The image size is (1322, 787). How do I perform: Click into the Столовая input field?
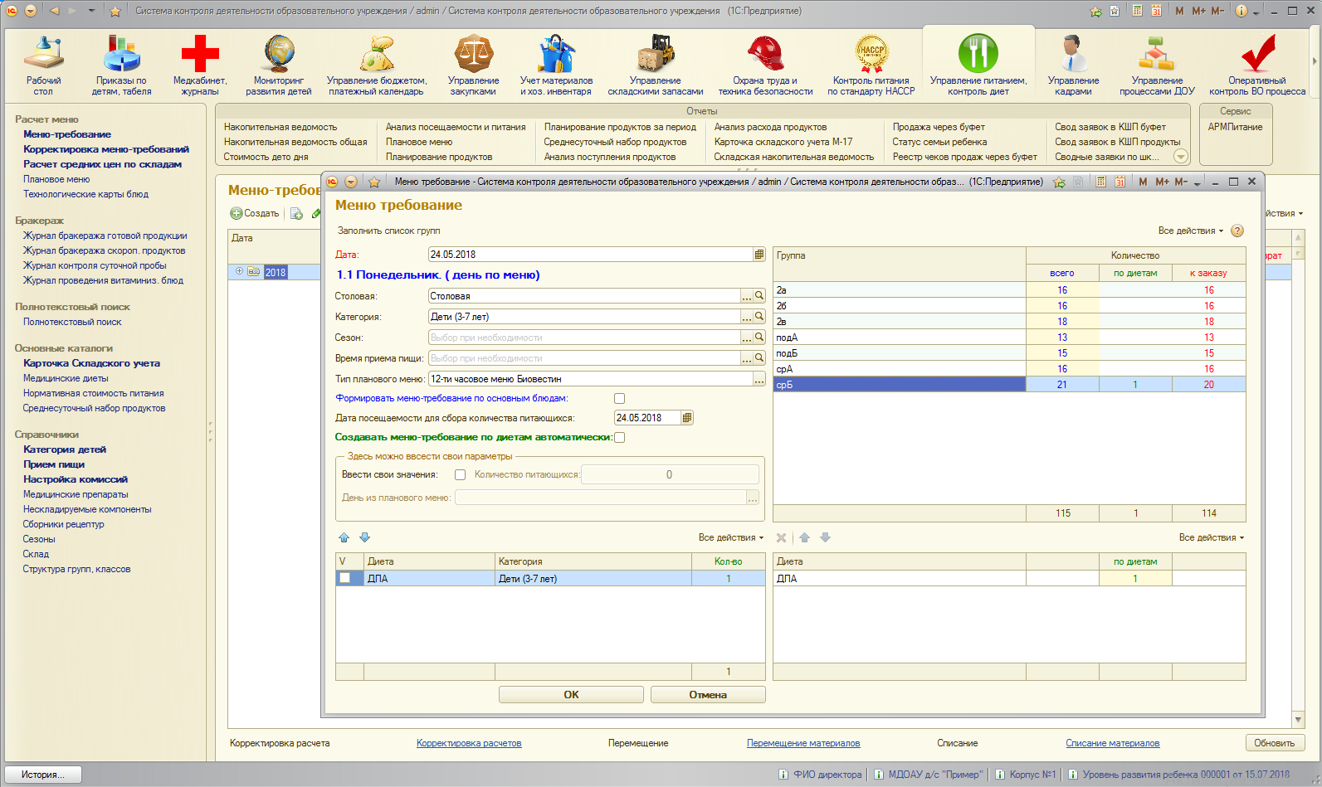click(584, 296)
